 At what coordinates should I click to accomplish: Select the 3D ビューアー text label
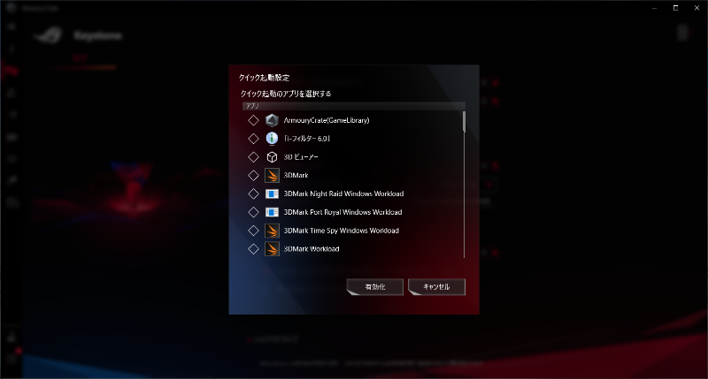301,157
